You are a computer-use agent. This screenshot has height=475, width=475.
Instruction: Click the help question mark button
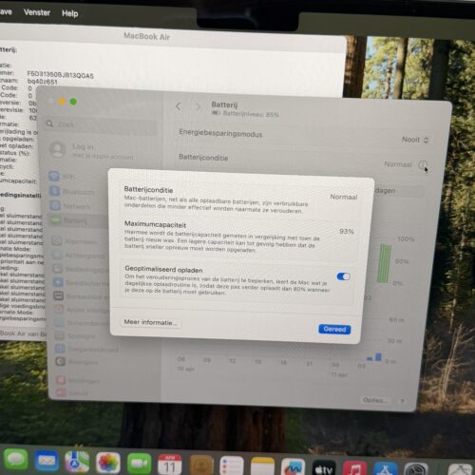point(402,401)
